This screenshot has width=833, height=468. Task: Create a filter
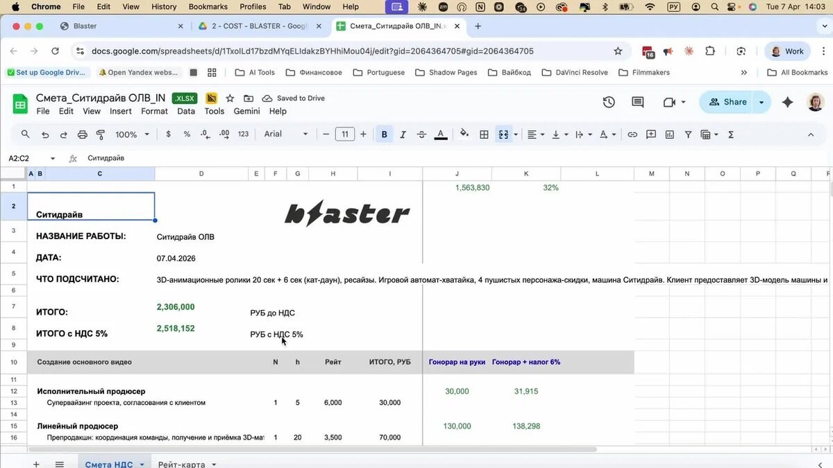[x=689, y=135]
